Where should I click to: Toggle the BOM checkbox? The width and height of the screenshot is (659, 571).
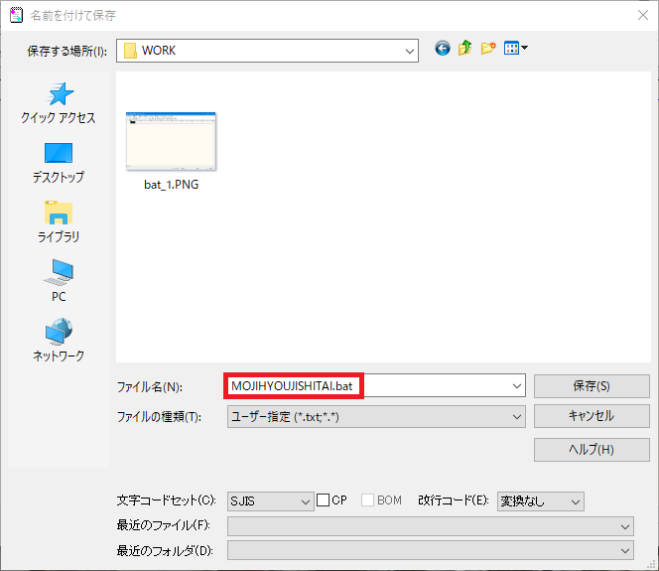coord(368,500)
